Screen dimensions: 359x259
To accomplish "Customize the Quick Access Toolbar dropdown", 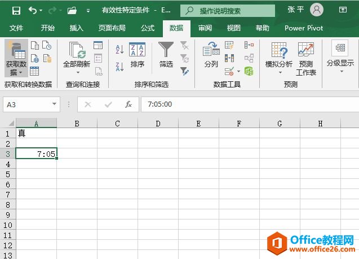I will [x=88, y=11].
